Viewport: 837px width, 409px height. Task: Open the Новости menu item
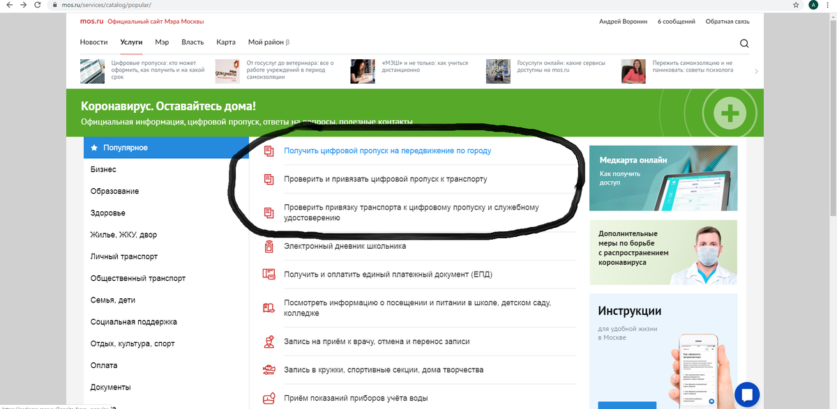coord(93,42)
